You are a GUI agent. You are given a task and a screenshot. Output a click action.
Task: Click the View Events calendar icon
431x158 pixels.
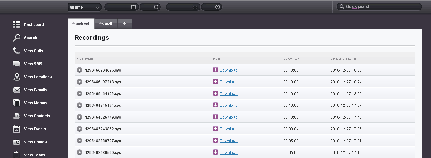tap(17, 129)
